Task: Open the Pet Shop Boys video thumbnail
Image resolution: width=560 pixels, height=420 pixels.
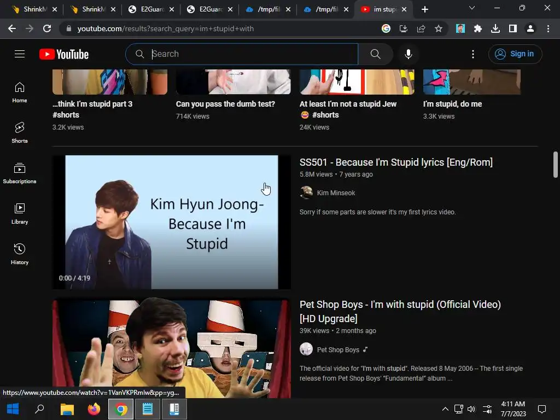Action: click(x=171, y=348)
